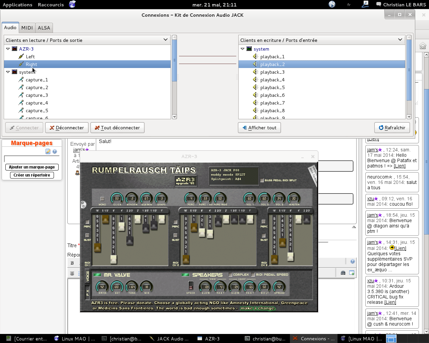
Task: Click the playback_5 speaker port icon
Action: click(x=255, y=87)
